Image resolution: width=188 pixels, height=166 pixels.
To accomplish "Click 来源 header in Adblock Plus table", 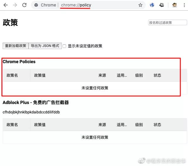I will tap(102, 125).
